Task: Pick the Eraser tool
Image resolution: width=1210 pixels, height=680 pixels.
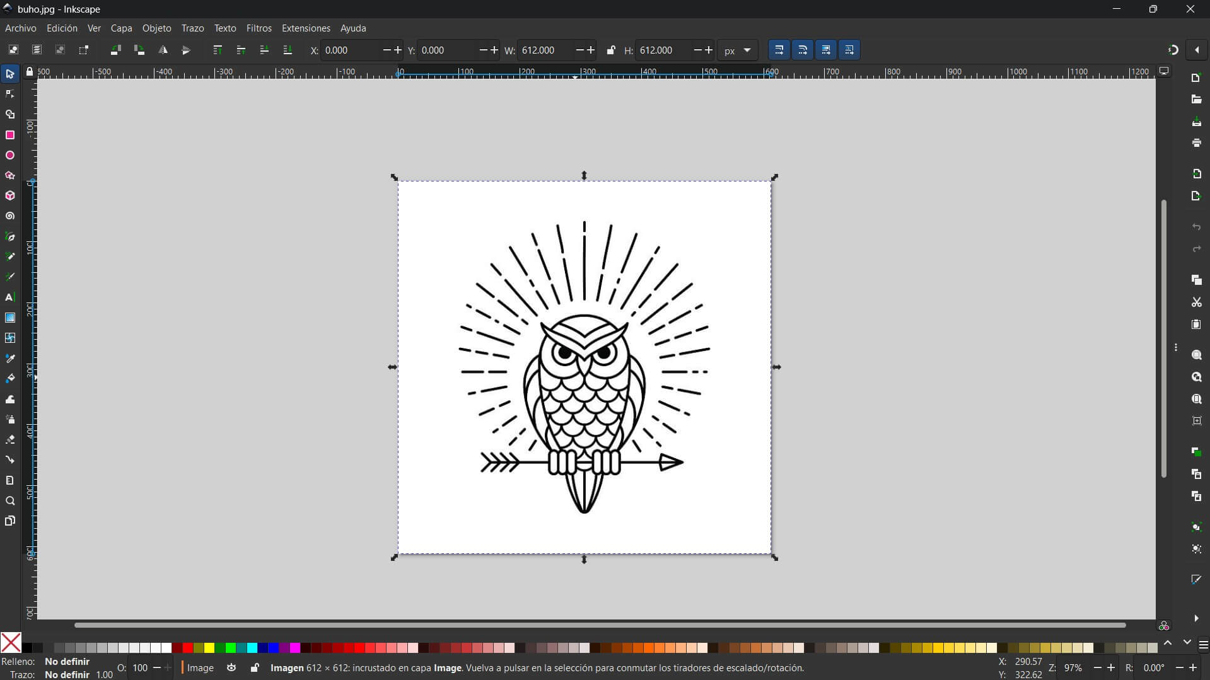Action: point(9,439)
